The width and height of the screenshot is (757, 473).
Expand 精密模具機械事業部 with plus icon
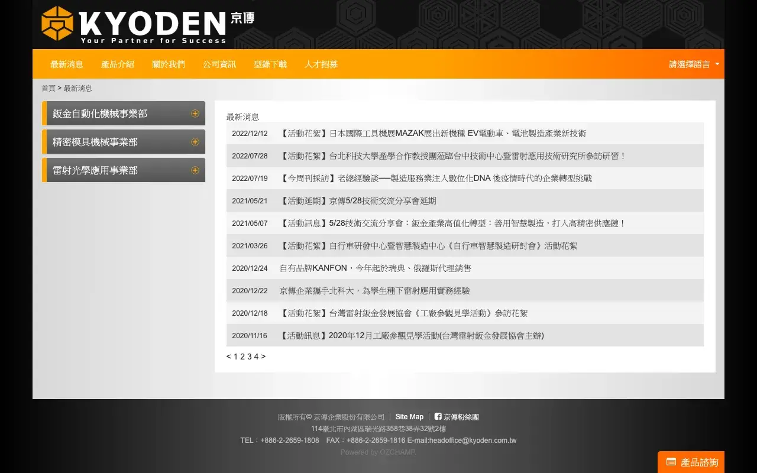click(195, 142)
